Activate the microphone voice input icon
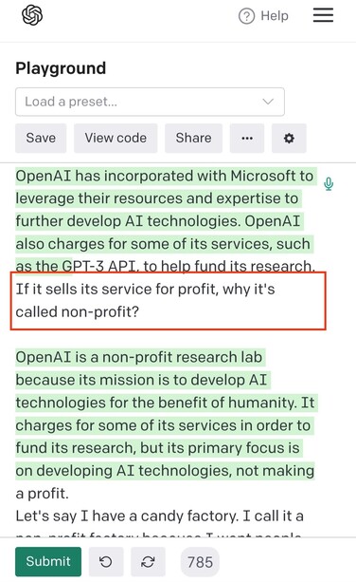 click(329, 184)
